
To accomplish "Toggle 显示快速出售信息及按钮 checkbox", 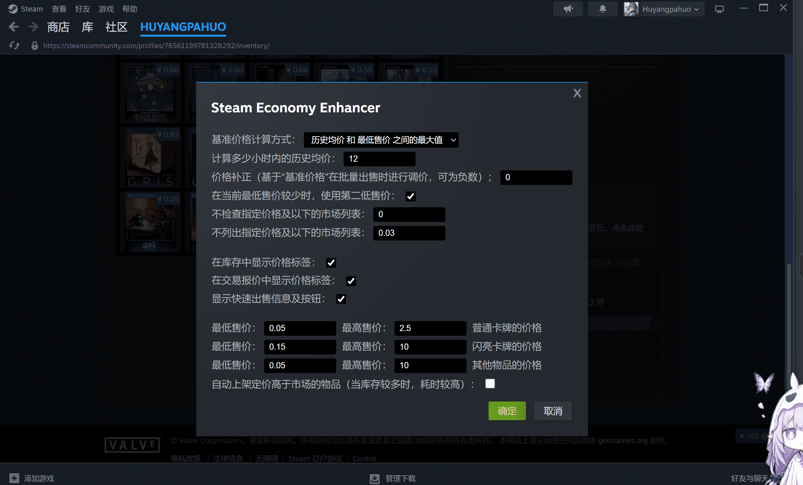I will (341, 299).
